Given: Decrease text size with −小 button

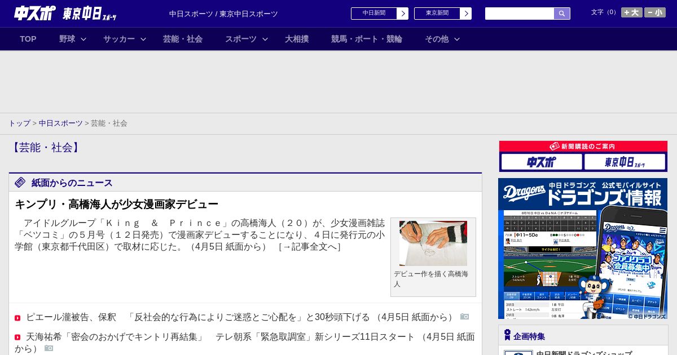Looking at the screenshot, I should point(655,12).
